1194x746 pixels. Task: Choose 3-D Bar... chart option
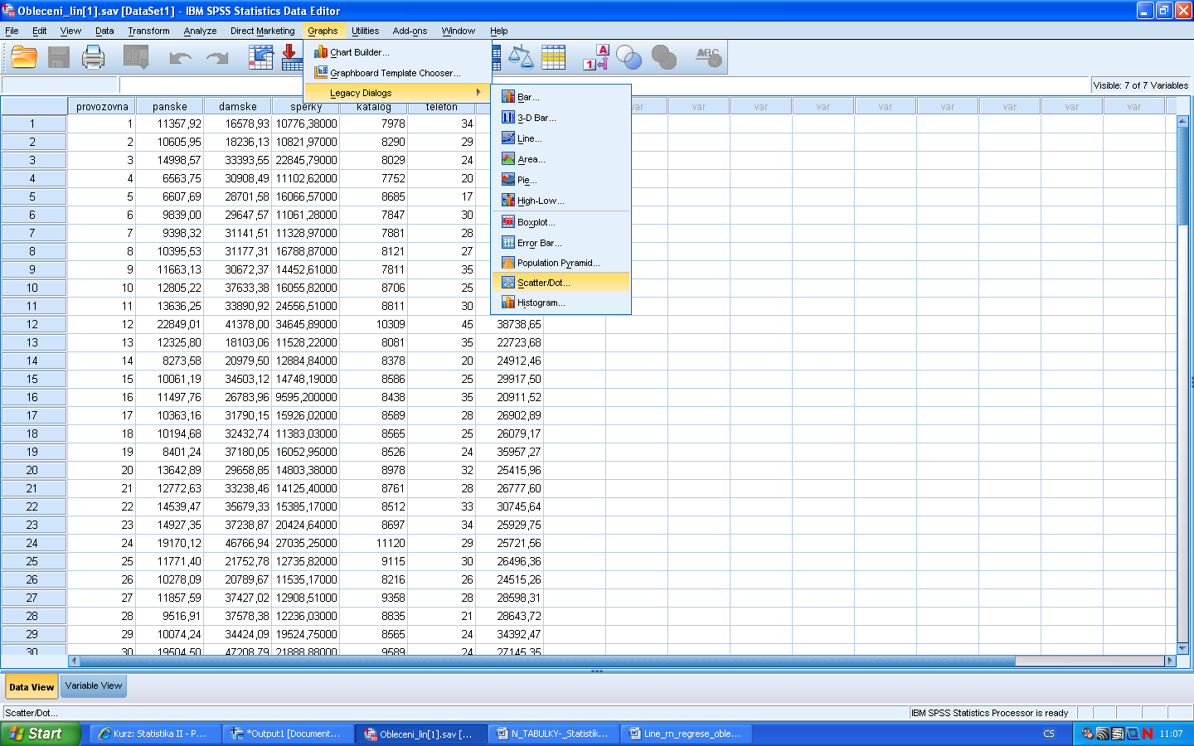click(561, 118)
